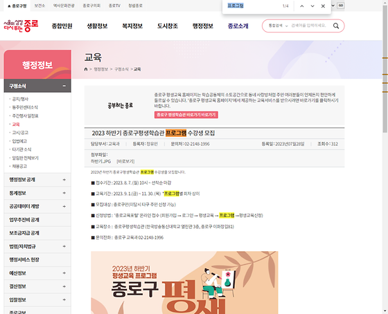Open 입법예고 in sidebar
The height and width of the screenshot is (314, 388).
[19, 141]
